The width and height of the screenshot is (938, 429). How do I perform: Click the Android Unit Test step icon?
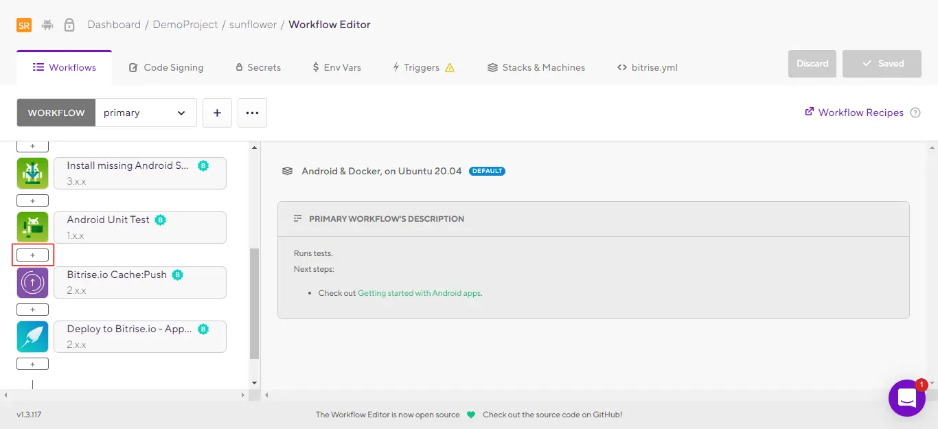click(32, 228)
